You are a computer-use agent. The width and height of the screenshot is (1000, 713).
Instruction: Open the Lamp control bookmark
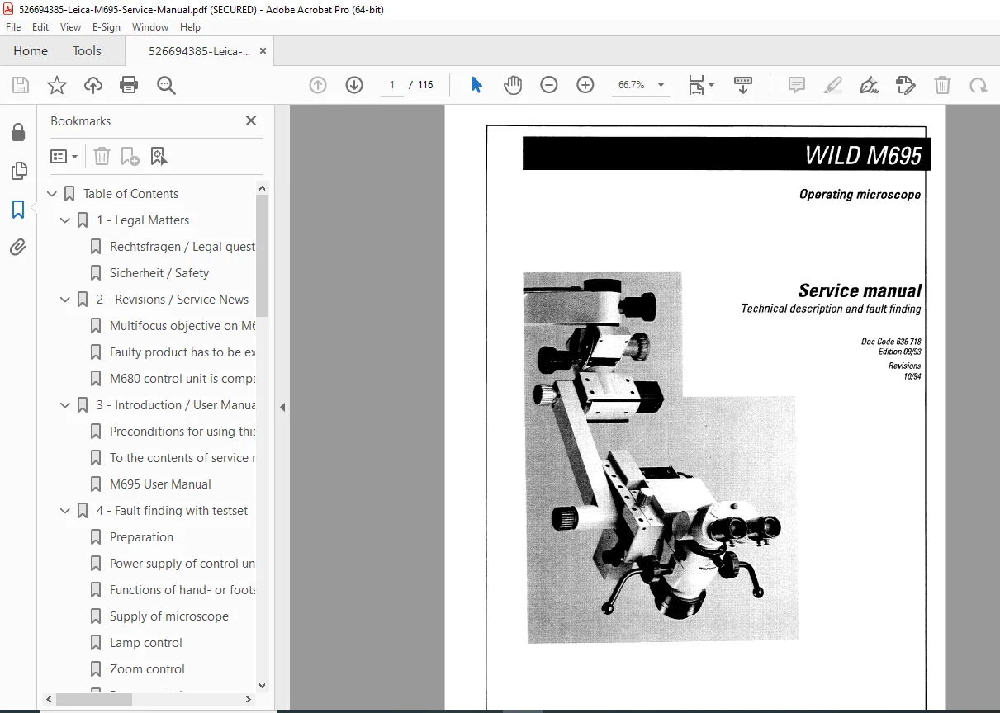pyautogui.click(x=146, y=643)
